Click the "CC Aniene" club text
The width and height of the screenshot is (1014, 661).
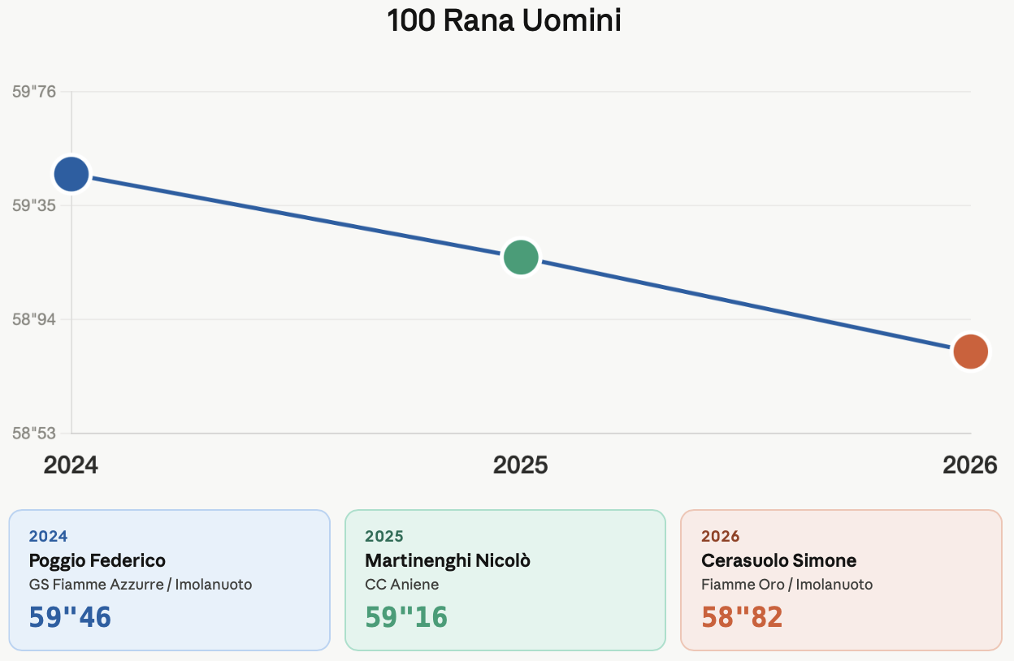click(x=401, y=585)
